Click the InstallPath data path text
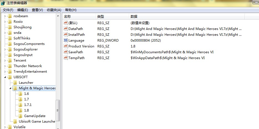This screenshot has width=259, height=129. 186,34
